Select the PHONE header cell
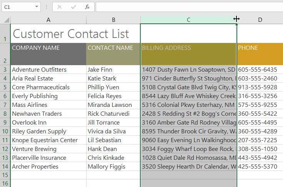 [260, 54]
